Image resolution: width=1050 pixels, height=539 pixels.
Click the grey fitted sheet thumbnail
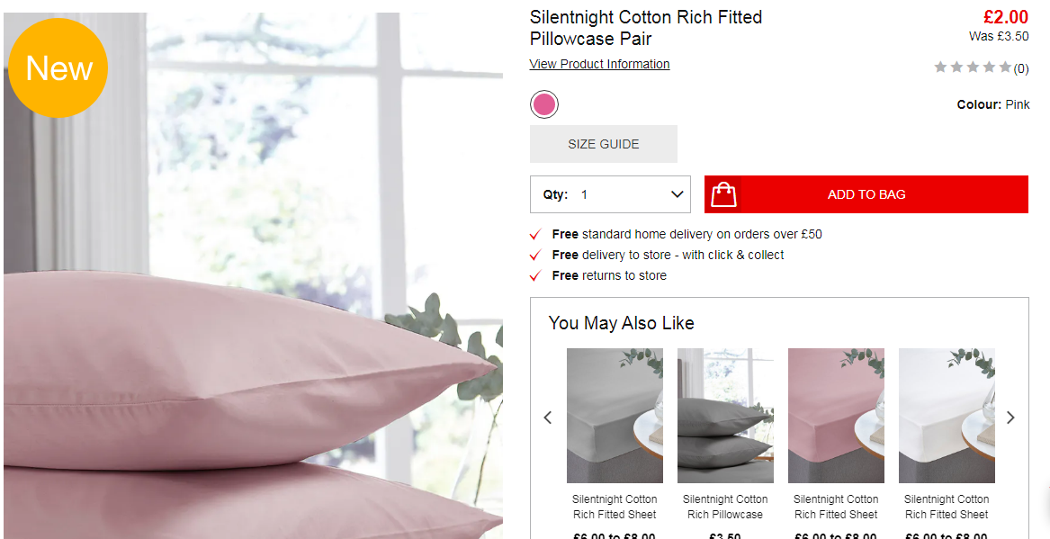(x=615, y=415)
